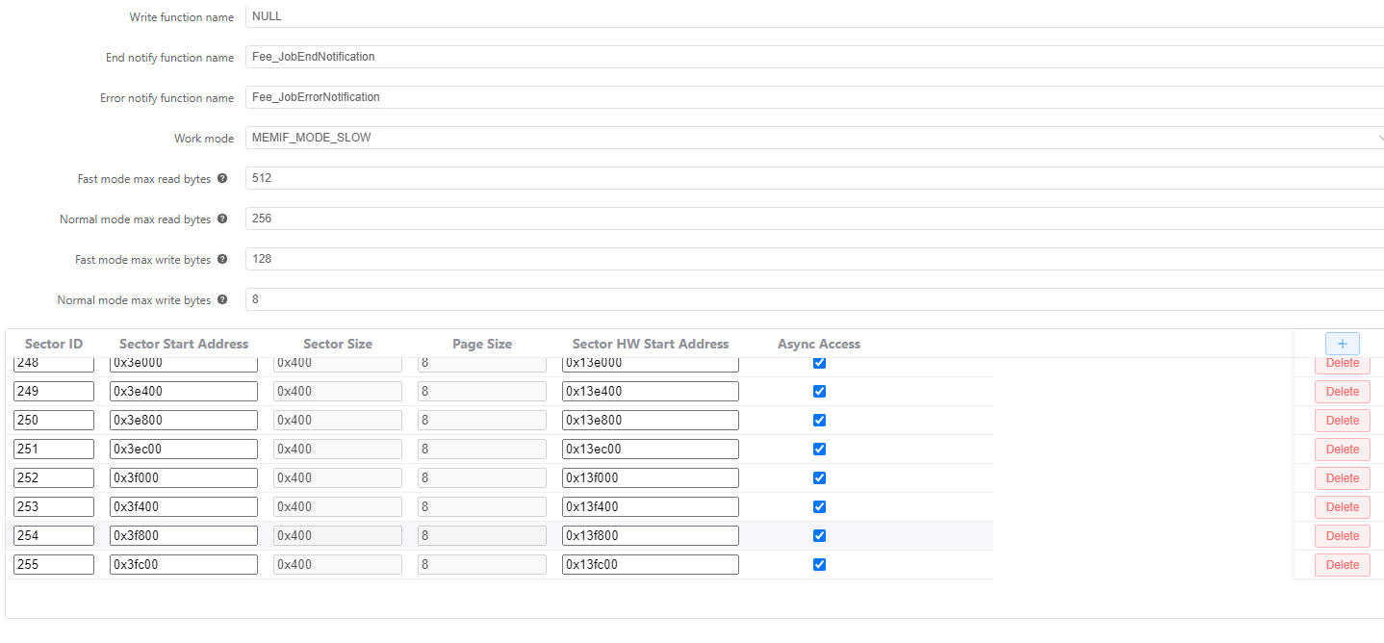Edit End notify function name field
Image resolution: width=1384 pixels, height=643 pixels.
(813, 57)
